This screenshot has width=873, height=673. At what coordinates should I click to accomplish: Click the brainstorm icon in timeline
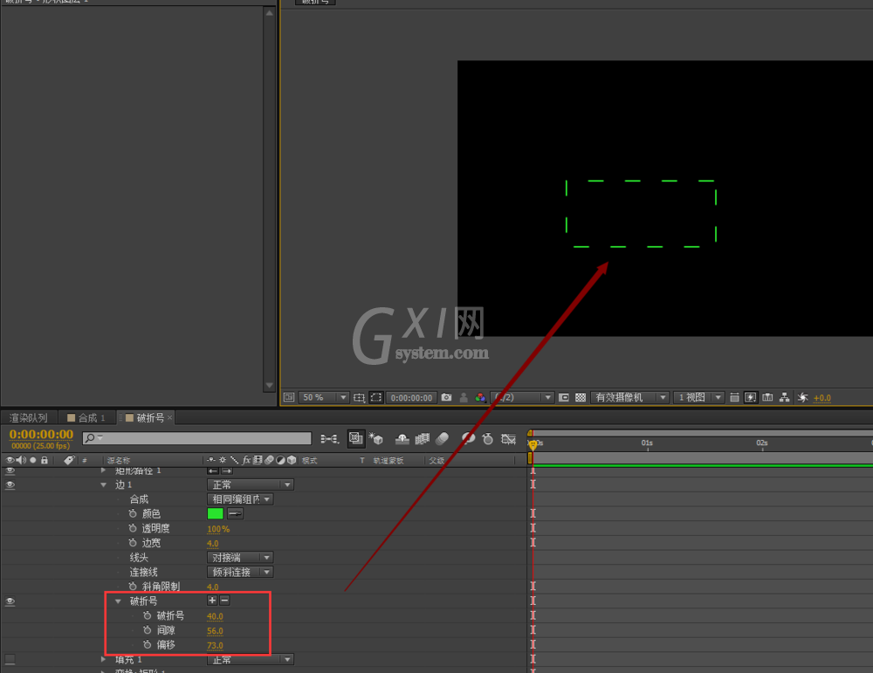[x=468, y=439]
